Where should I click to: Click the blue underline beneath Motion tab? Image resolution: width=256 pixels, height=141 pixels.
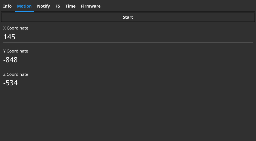pyautogui.click(x=24, y=12)
